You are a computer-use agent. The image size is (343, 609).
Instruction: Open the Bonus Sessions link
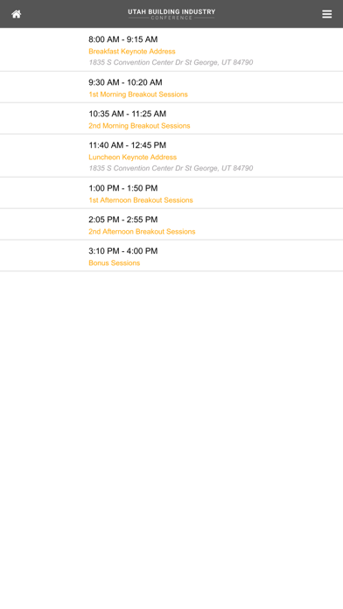[x=115, y=263]
